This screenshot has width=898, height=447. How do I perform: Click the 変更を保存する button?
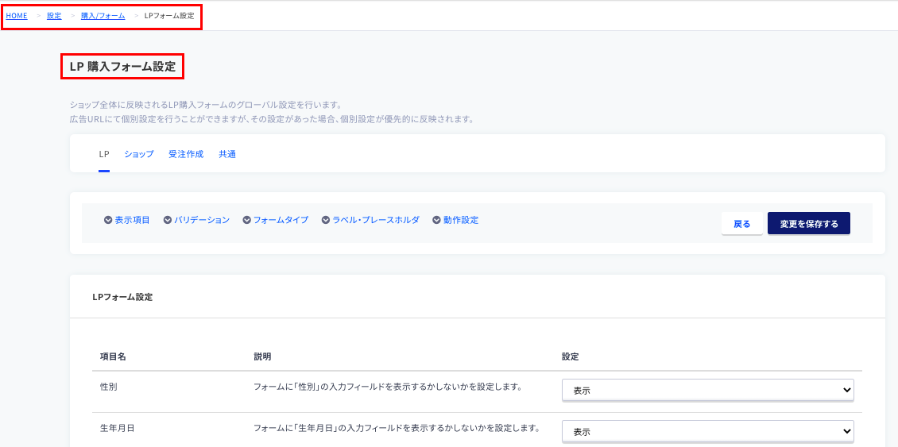[809, 224]
